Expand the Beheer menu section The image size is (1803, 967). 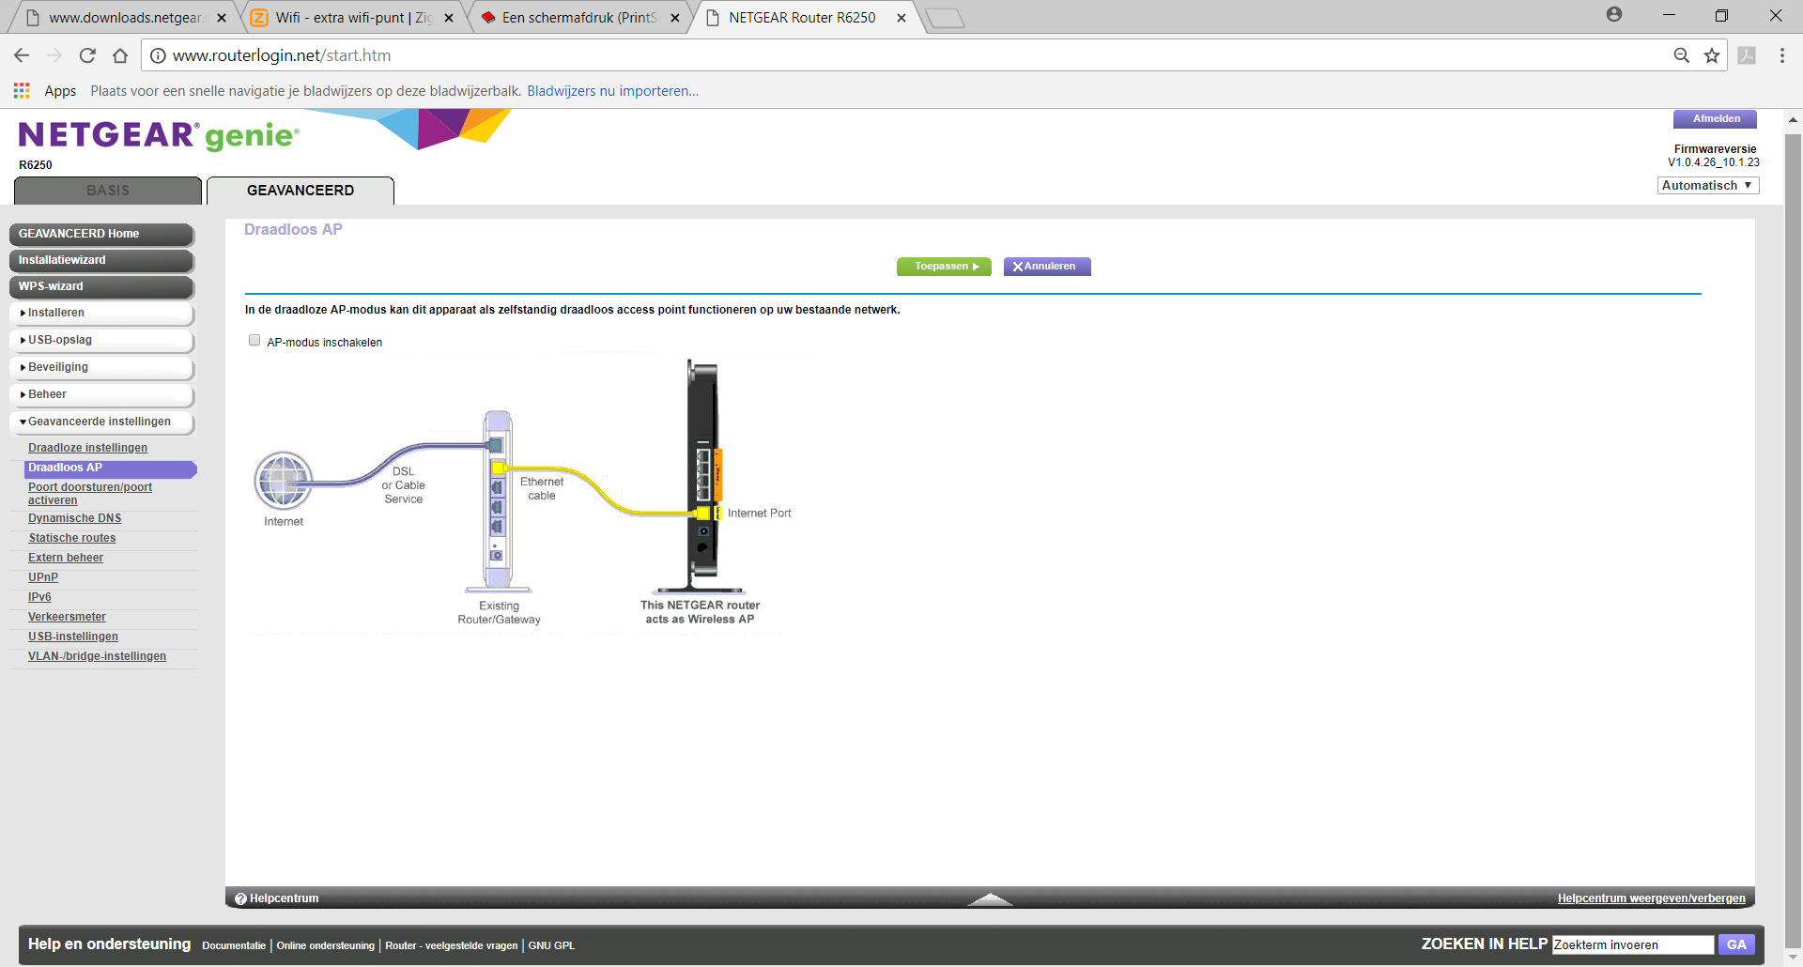101,394
